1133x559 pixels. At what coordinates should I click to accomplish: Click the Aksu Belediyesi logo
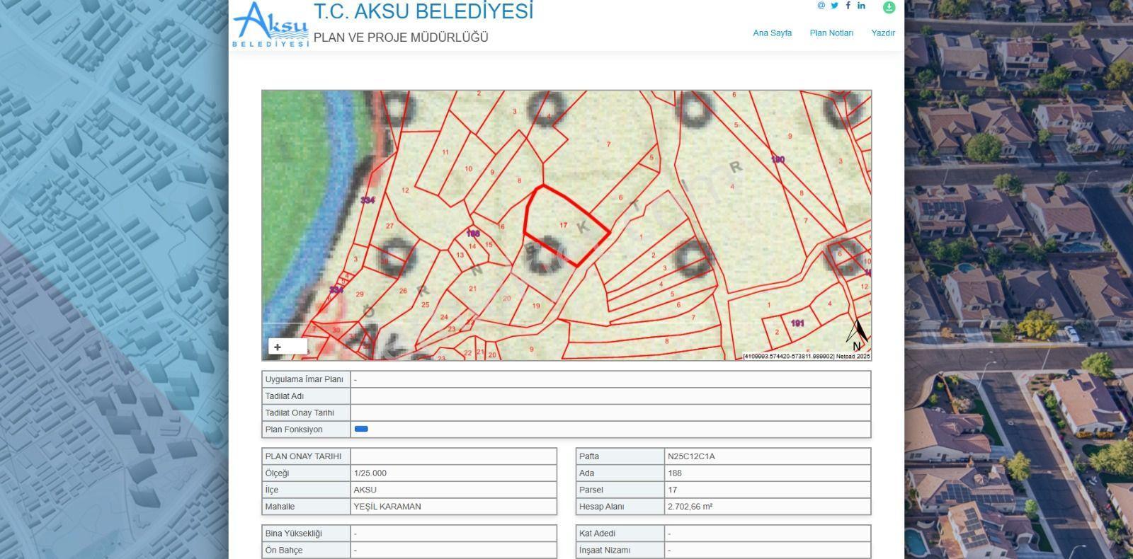(271, 24)
